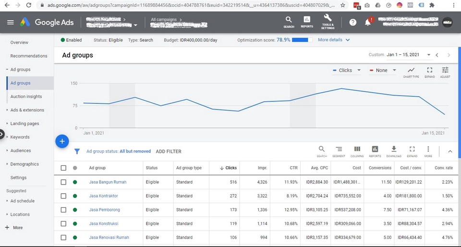Screen dimensions: 461x247
Task: Select Auction insights in sidebar
Action: [26, 97]
